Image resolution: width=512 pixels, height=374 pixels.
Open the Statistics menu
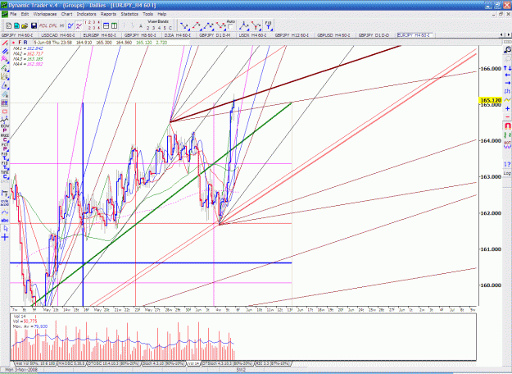click(129, 14)
